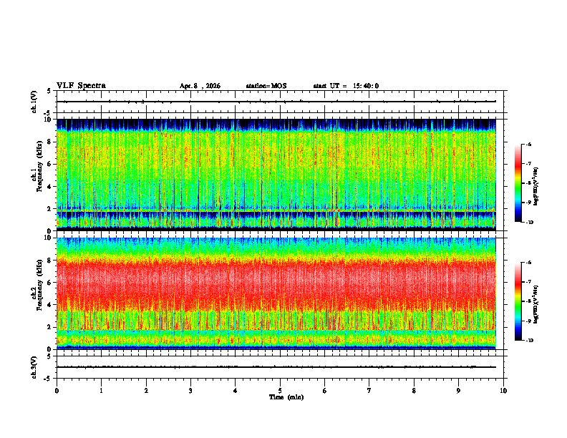Click the "6" kHz tick on ch.2 frequency axis
The height and width of the screenshot is (438, 567).
click(50, 283)
